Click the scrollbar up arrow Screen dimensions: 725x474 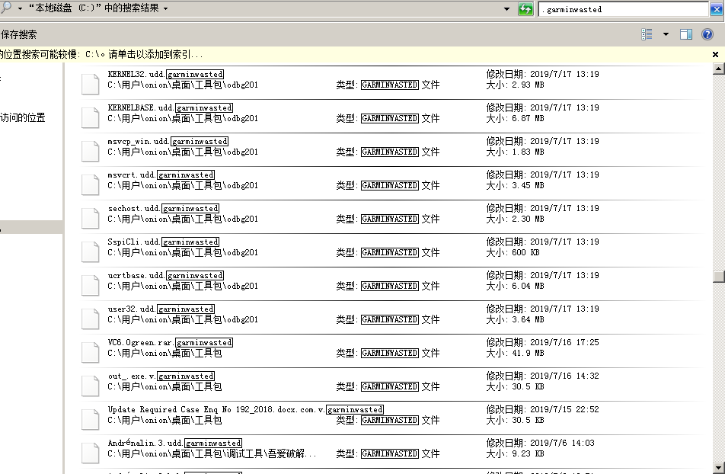click(x=719, y=69)
